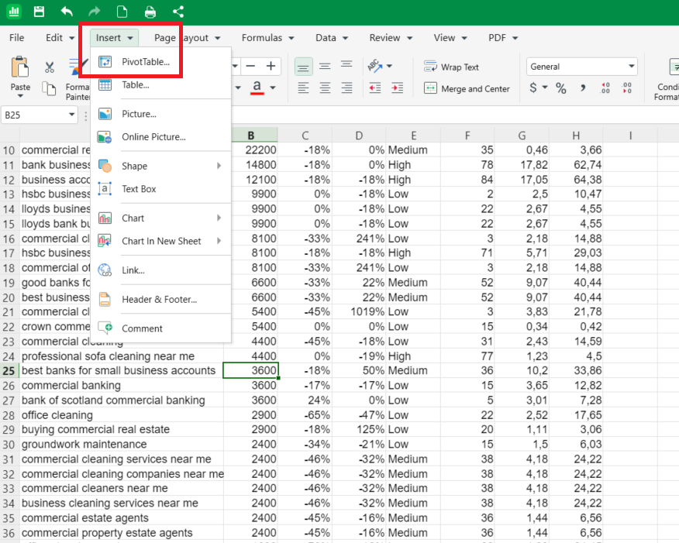Click the Share icon
Screen dimensions: 679x543
click(x=178, y=12)
